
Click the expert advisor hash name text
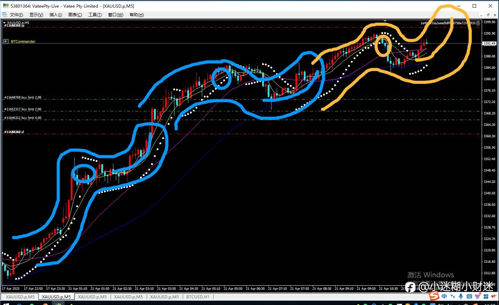448,23
